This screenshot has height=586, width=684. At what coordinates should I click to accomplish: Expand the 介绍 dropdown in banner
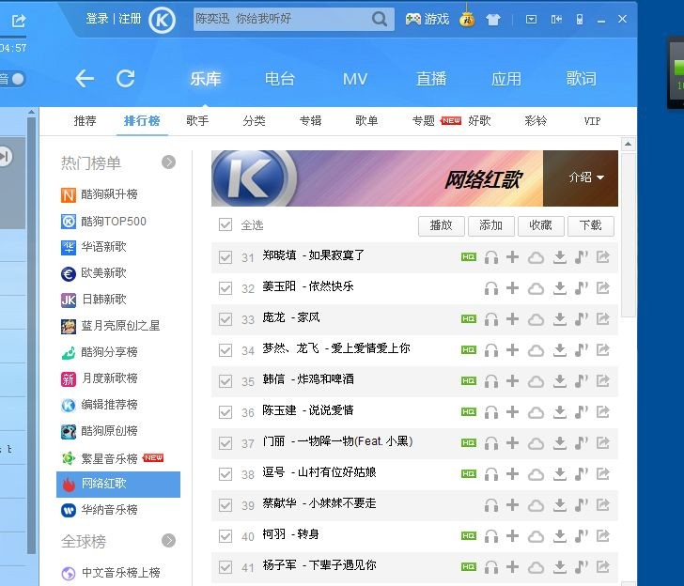(x=586, y=177)
